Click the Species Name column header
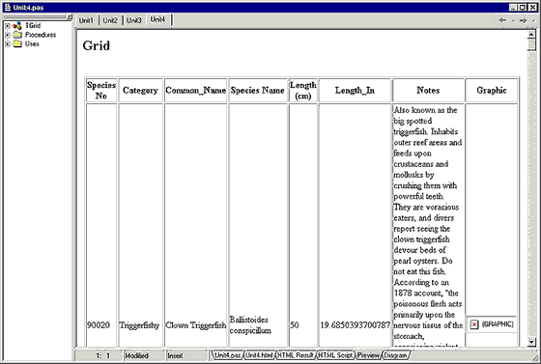The width and height of the screenshot is (541, 364). coord(258,91)
